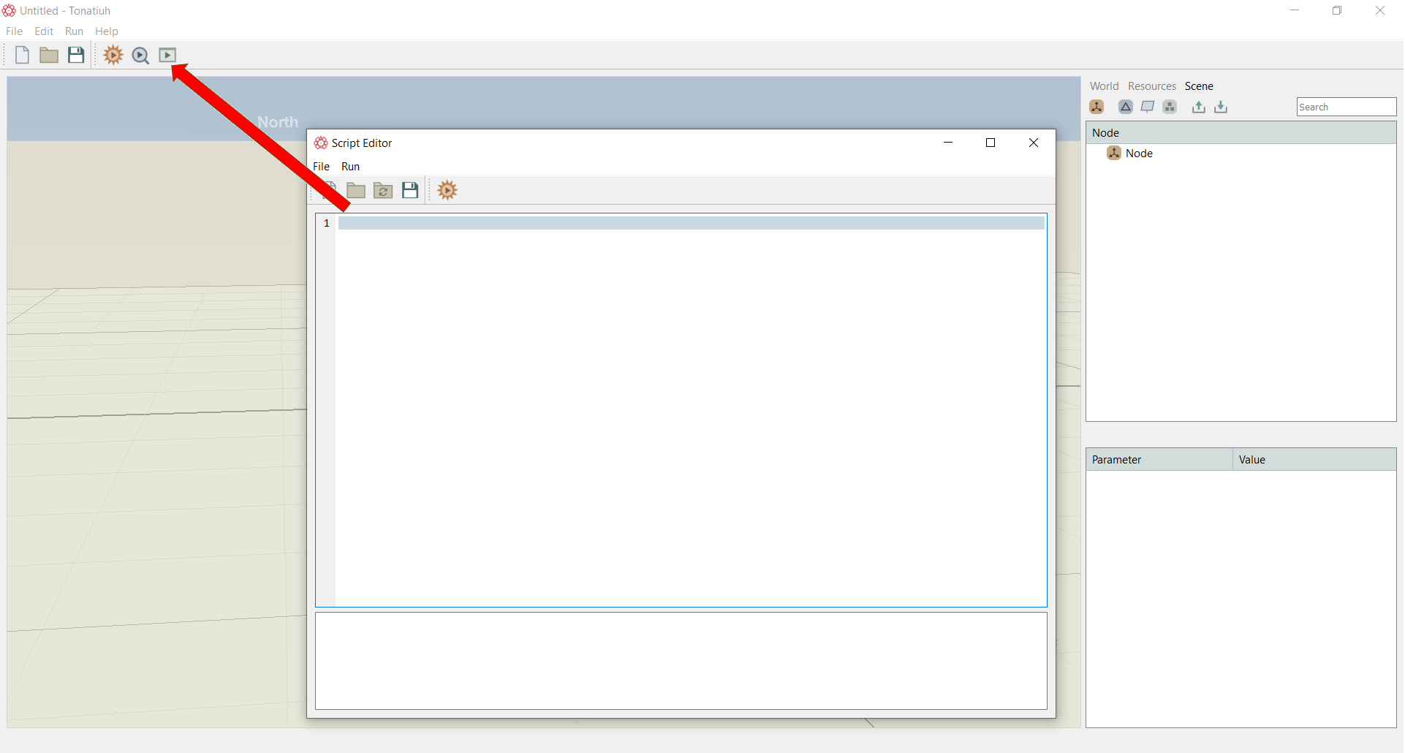
Task: Close the Tonatiuh main window
Action: tap(1380, 11)
